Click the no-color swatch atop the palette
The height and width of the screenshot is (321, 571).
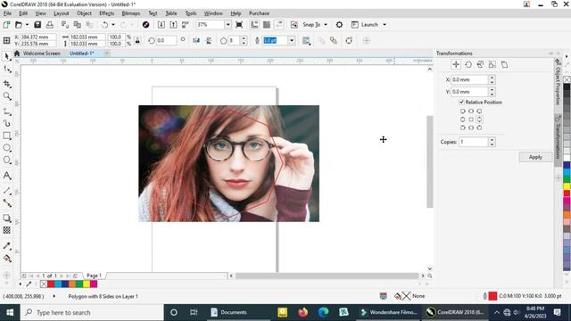point(567,79)
